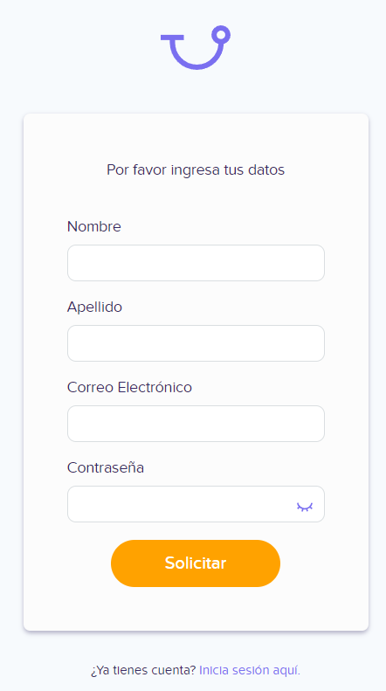Click the flat T-shaped end of the logo
This screenshot has height=691, width=386.
pos(172,38)
